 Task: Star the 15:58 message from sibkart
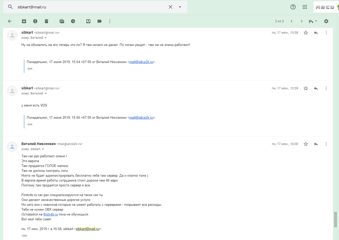(306, 33)
